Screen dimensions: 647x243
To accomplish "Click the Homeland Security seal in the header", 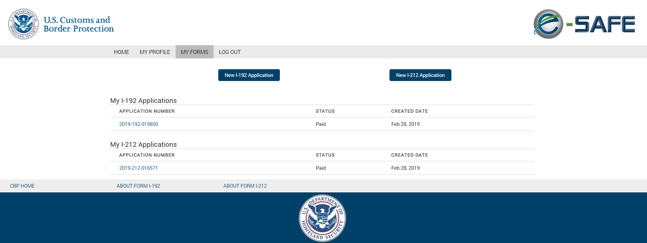I will click(x=23, y=24).
